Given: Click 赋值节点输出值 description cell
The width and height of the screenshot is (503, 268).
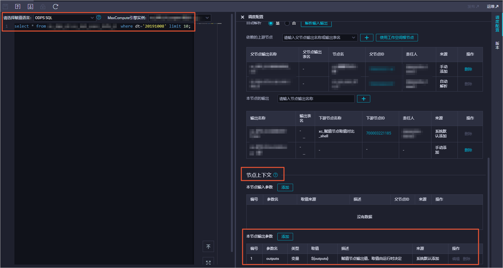Looking at the screenshot, I should pos(372,259).
